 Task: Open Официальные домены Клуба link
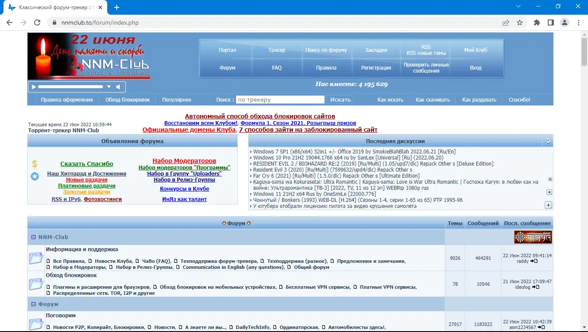(x=189, y=130)
